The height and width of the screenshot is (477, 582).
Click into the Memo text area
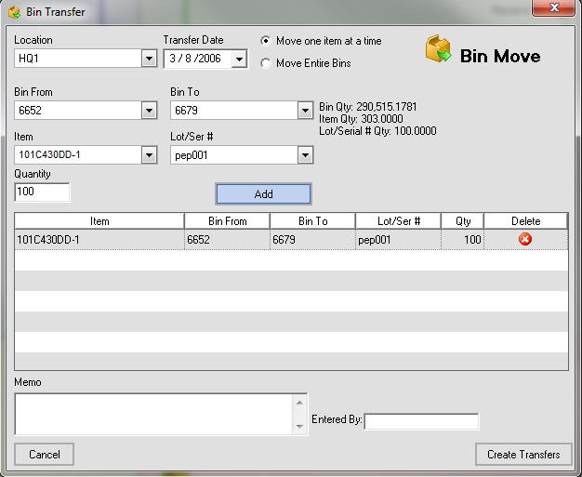pos(153,414)
